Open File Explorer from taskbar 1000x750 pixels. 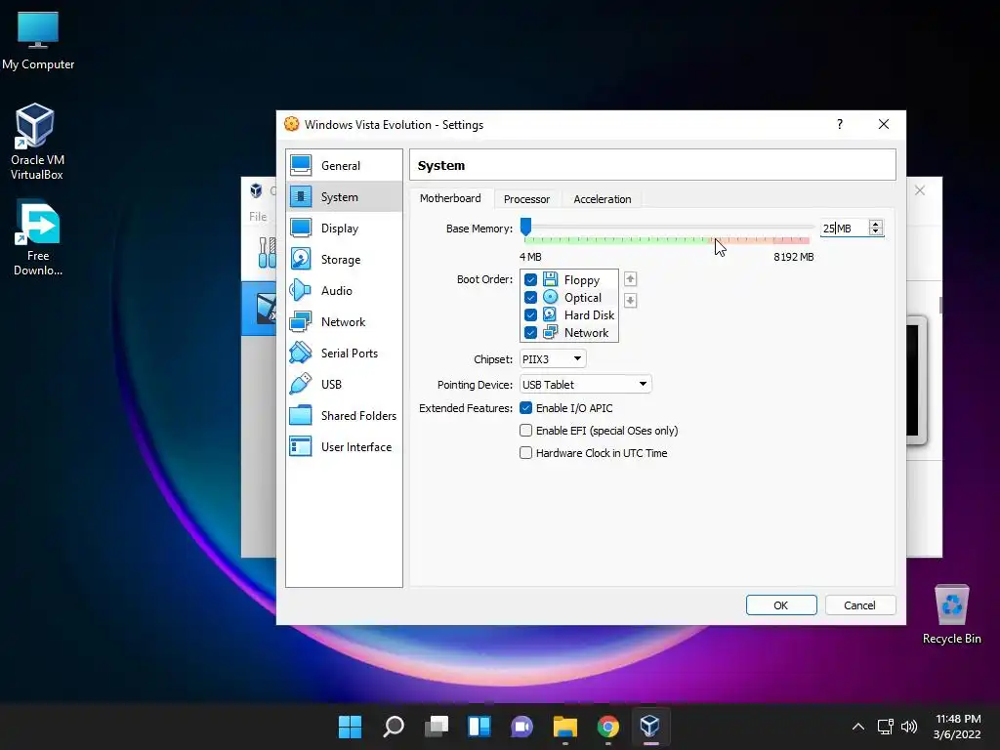(565, 727)
